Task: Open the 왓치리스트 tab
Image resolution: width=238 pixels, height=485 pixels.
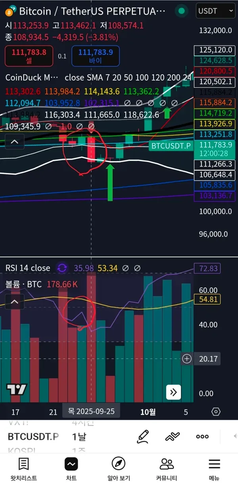Action: [23, 470]
